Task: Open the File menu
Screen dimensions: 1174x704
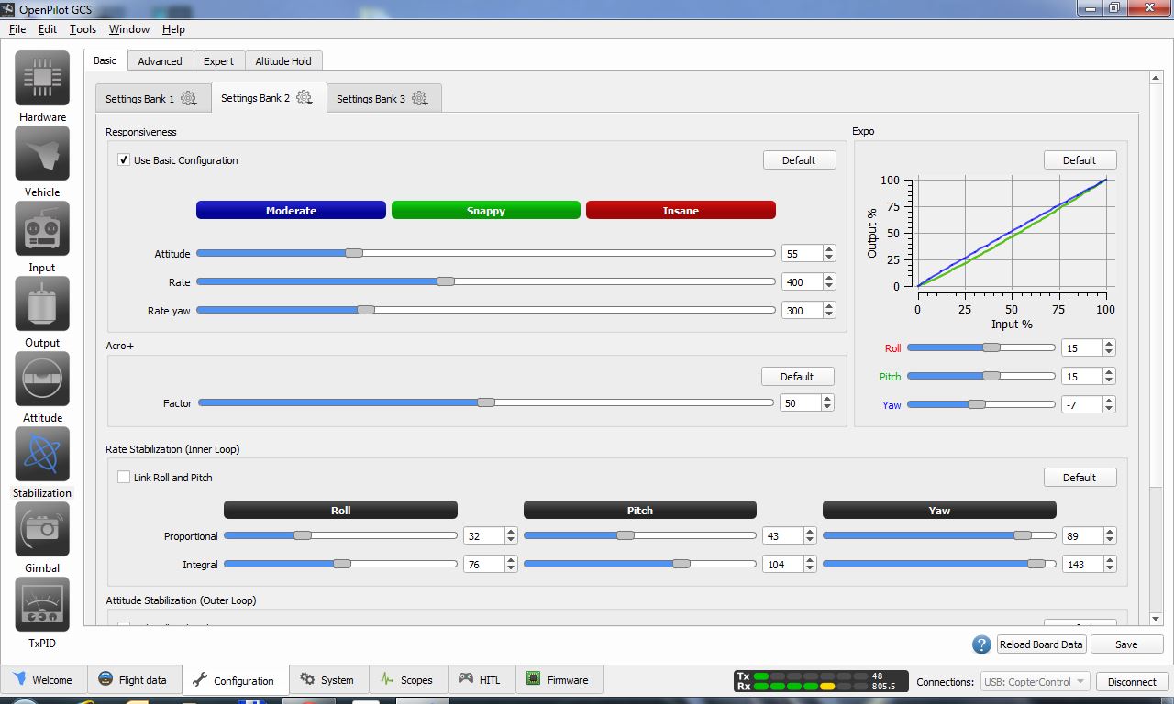Action: coord(17,29)
